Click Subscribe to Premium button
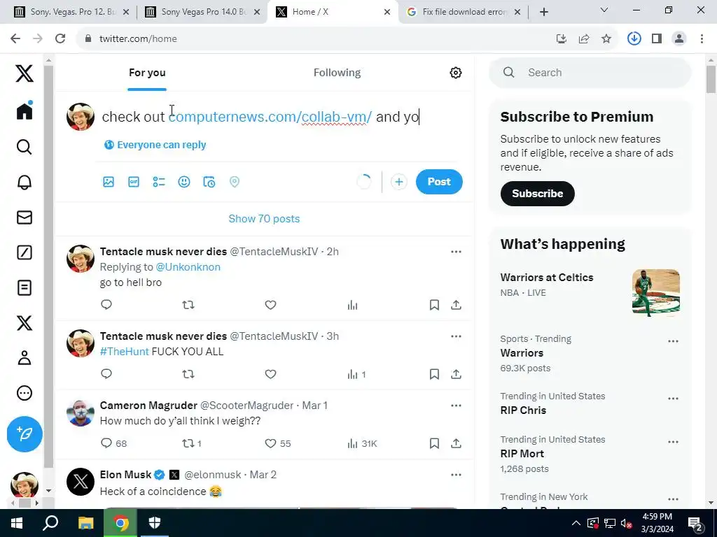 pos(537,194)
